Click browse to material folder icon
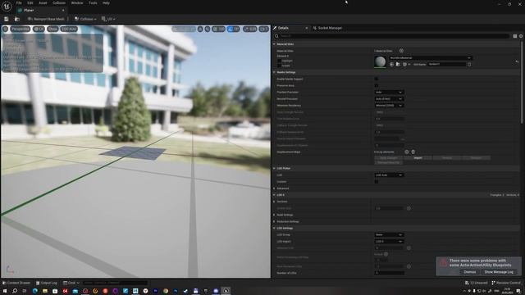Image resolution: width=525 pixels, height=295 pixels. (x=398, y=64)
